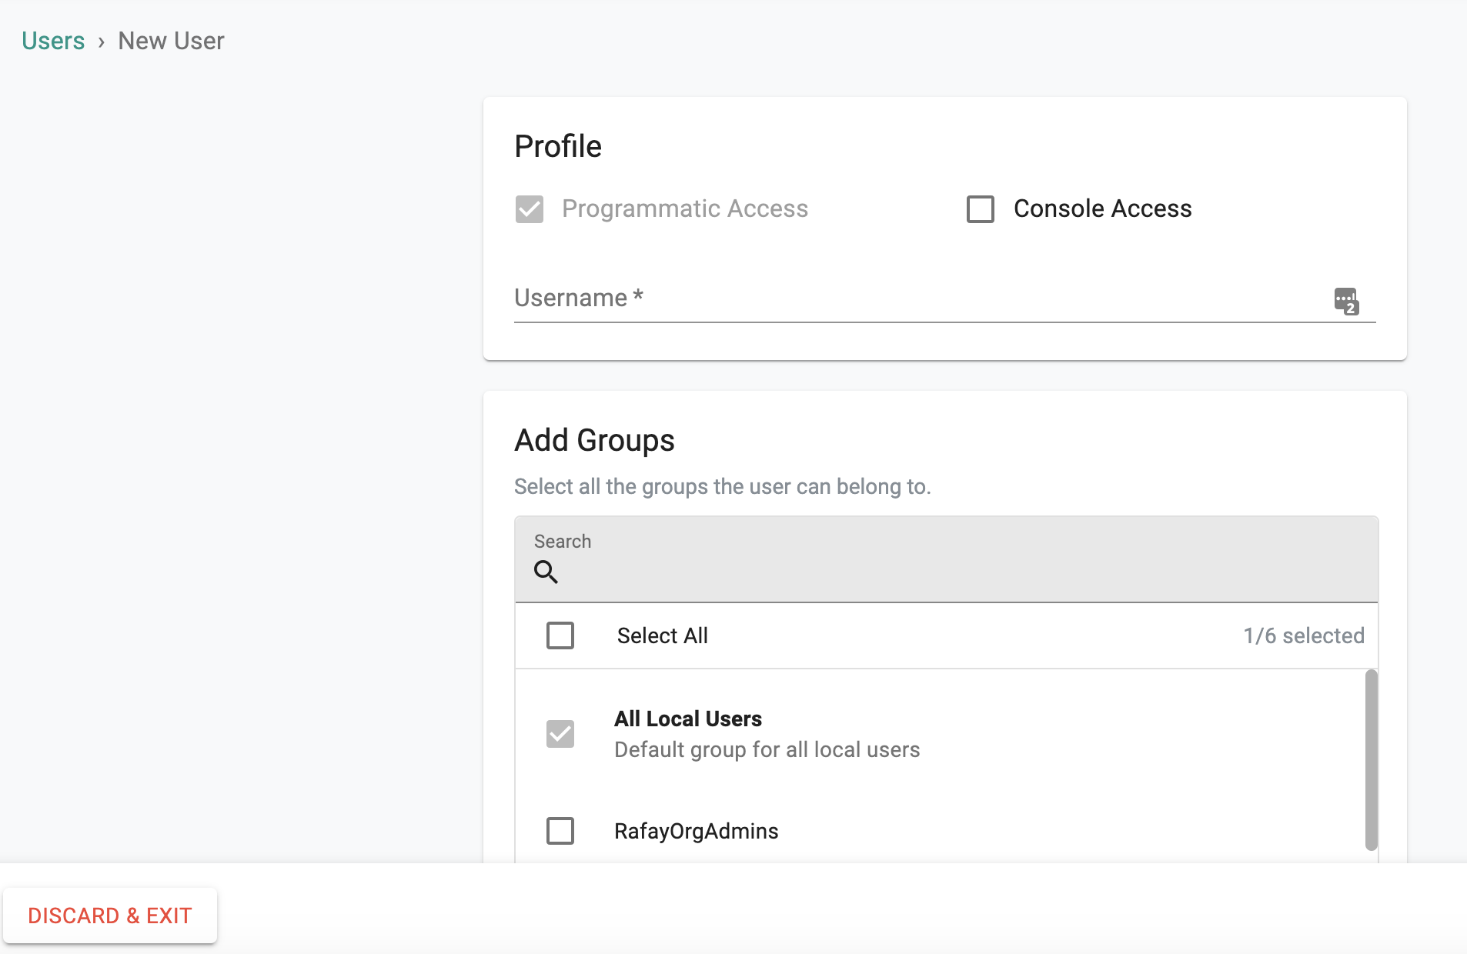
Task: Click the "Console Access" label
Action: (1103, 208)
